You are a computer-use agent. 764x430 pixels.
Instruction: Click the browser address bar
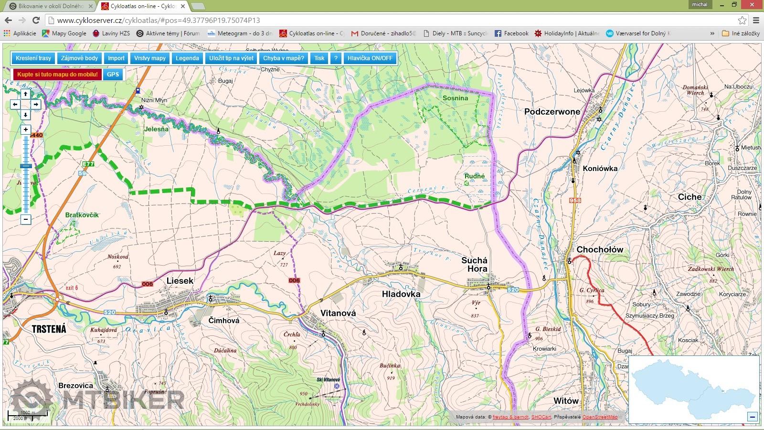pos(382,20)
